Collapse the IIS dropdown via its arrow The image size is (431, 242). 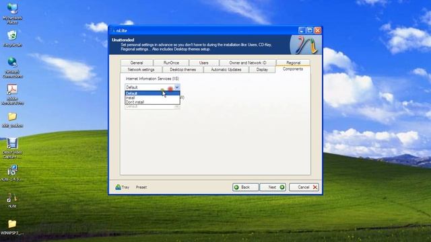click(x=176, y=87)
